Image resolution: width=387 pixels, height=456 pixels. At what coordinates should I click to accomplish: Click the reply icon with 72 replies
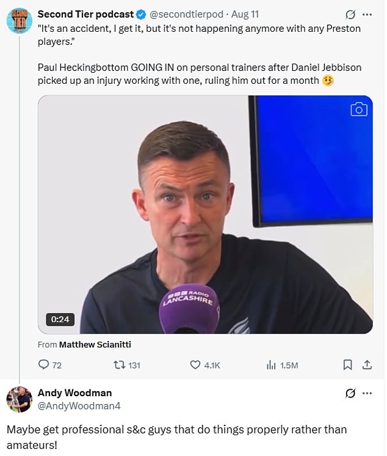click(43, 365)
